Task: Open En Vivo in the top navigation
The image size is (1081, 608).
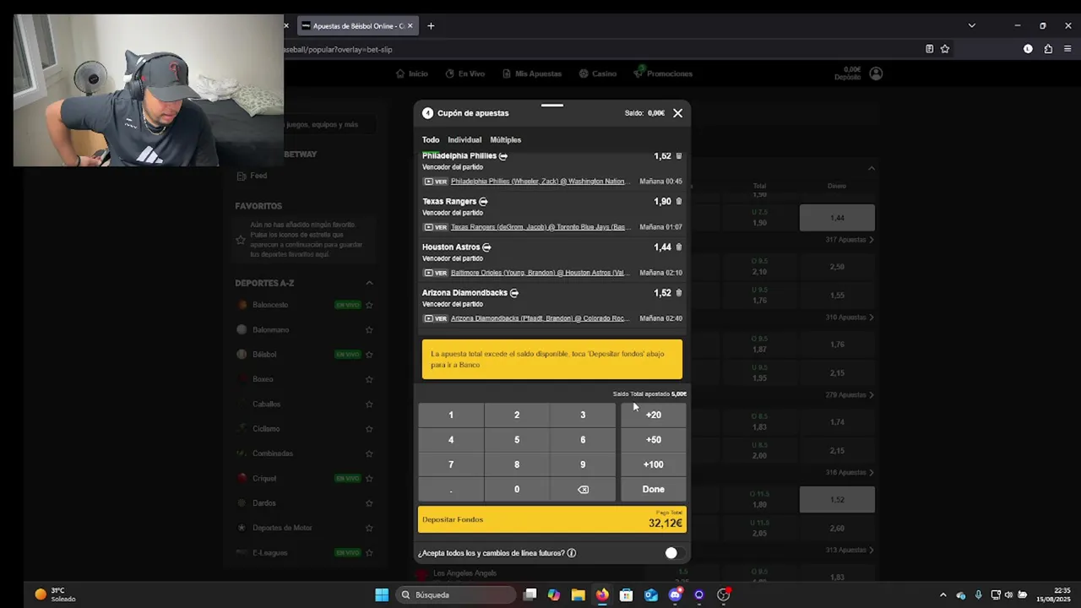Action: [465, 73]
